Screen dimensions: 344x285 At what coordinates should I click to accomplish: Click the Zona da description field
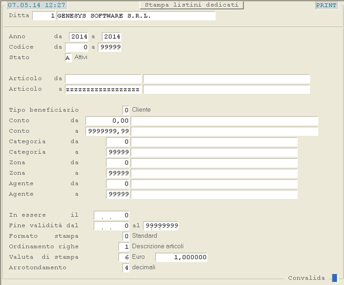coord(214,163)
